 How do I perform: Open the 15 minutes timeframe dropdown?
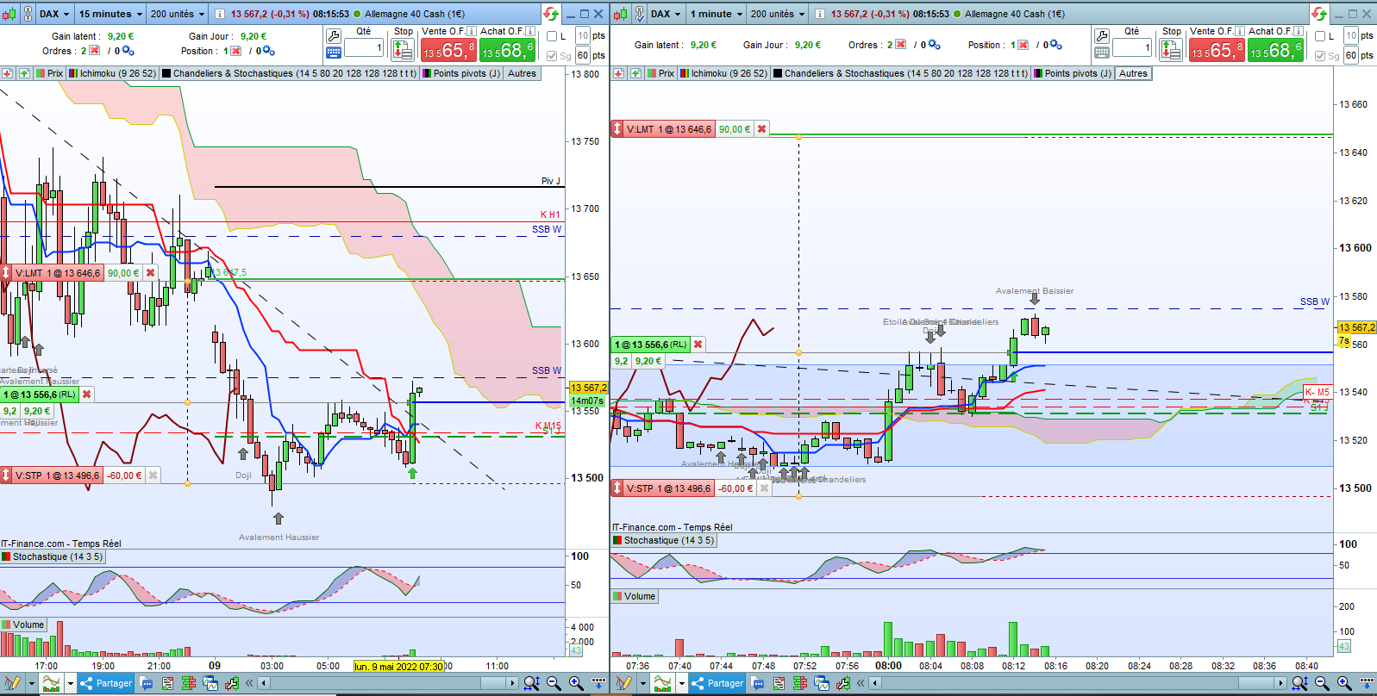[110, 14]
